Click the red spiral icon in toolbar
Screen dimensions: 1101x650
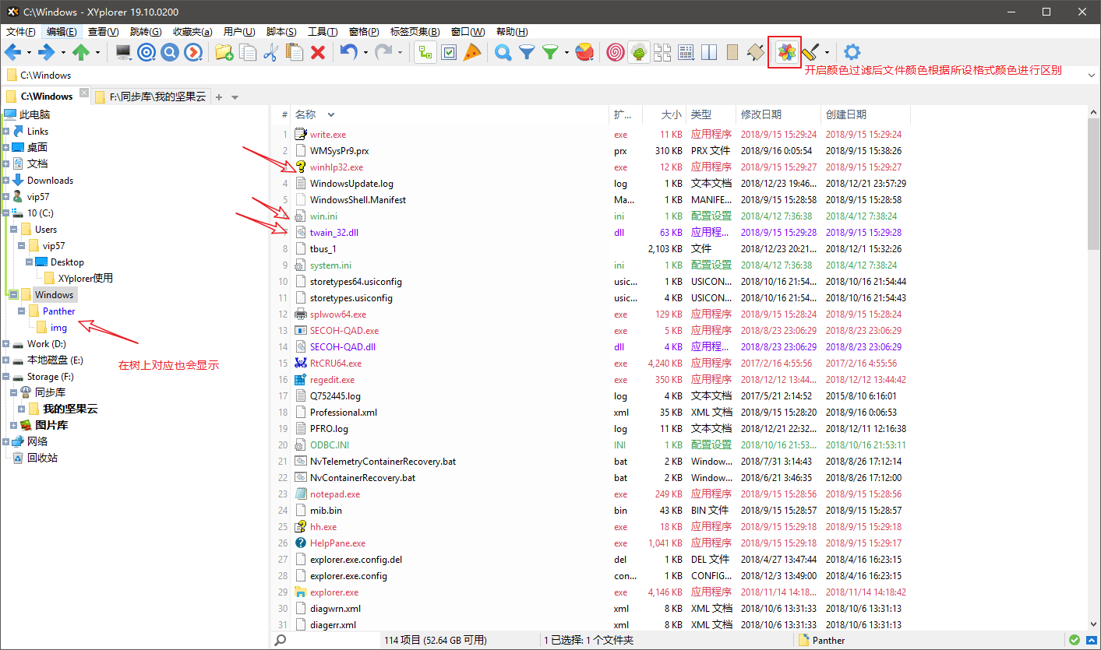615,52
